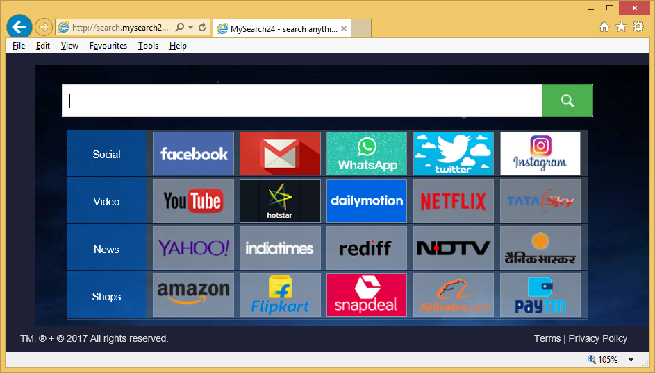Open the Paytm tile

tap(540, 295)
